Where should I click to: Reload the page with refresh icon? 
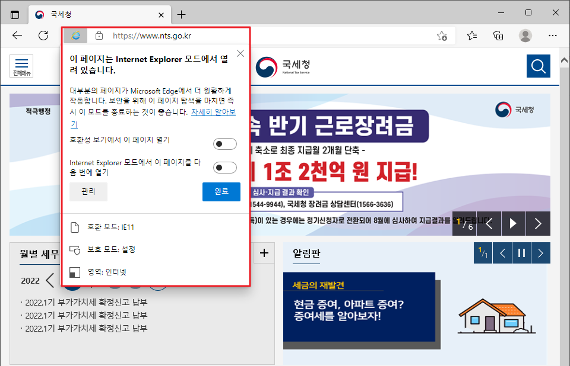point(43,36)
